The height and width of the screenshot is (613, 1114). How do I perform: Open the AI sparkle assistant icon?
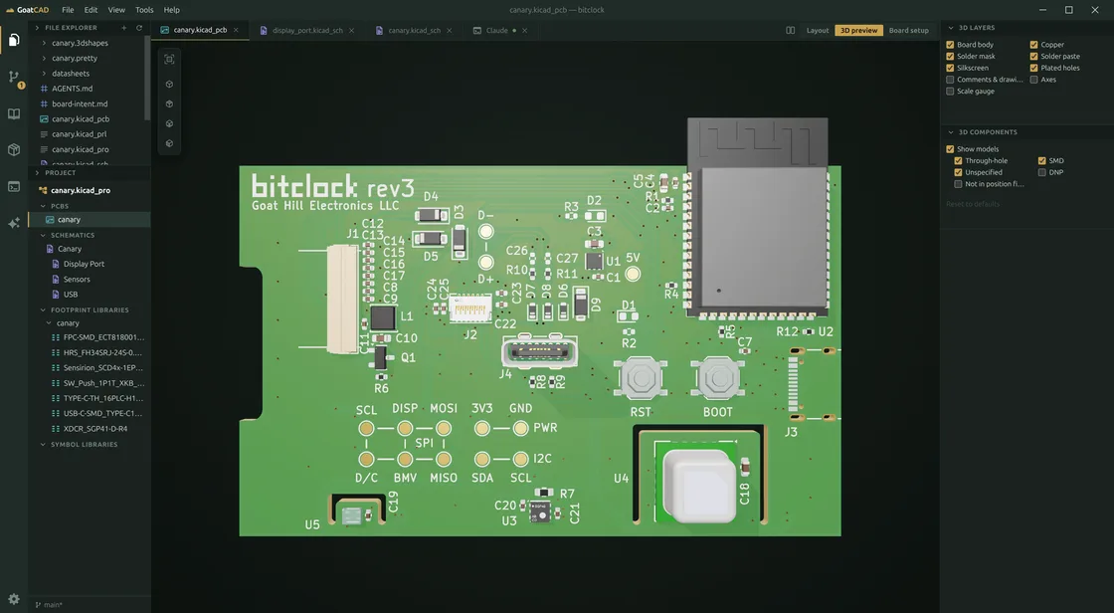pyautogui.click(x=14, y=223)
